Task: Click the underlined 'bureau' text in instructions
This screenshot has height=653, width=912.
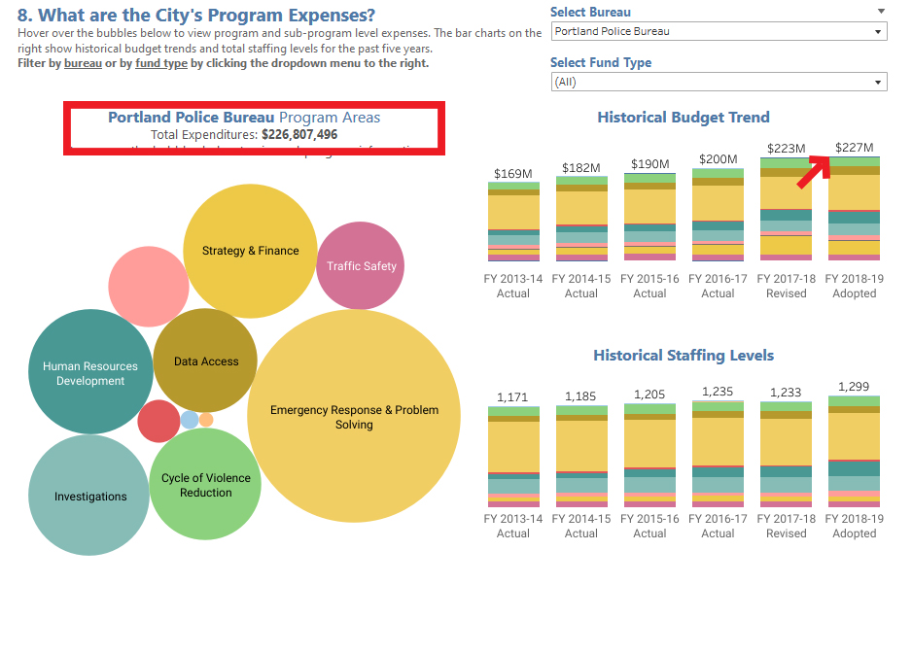Action: coord(83,63)
